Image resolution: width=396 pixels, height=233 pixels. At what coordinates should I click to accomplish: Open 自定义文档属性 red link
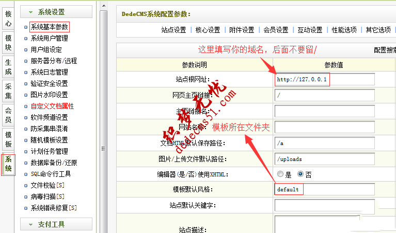52,106
